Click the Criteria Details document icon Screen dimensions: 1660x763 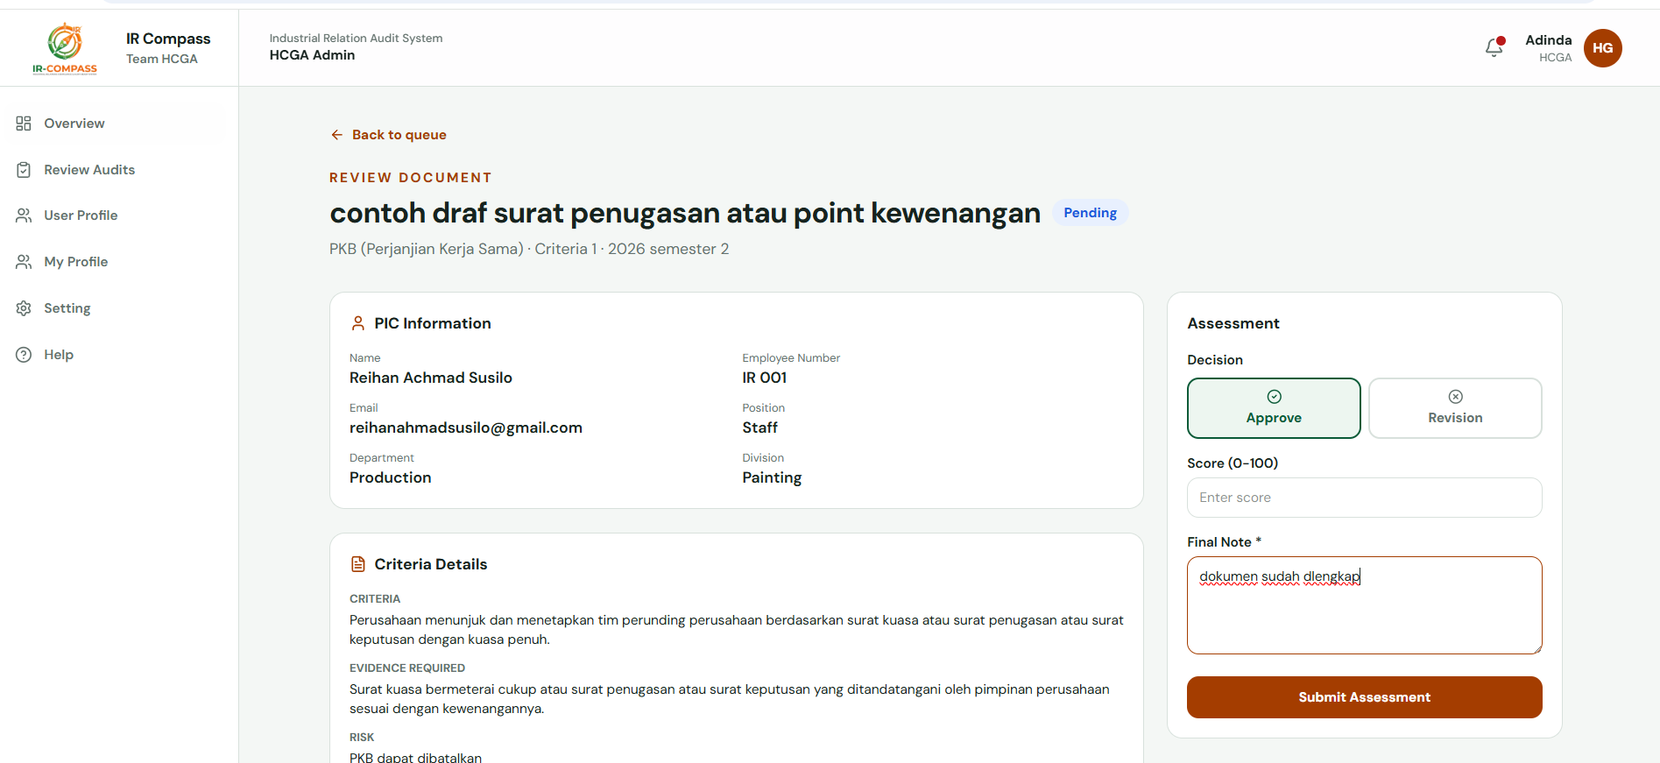pyautogui.click(x=357, y=564)
